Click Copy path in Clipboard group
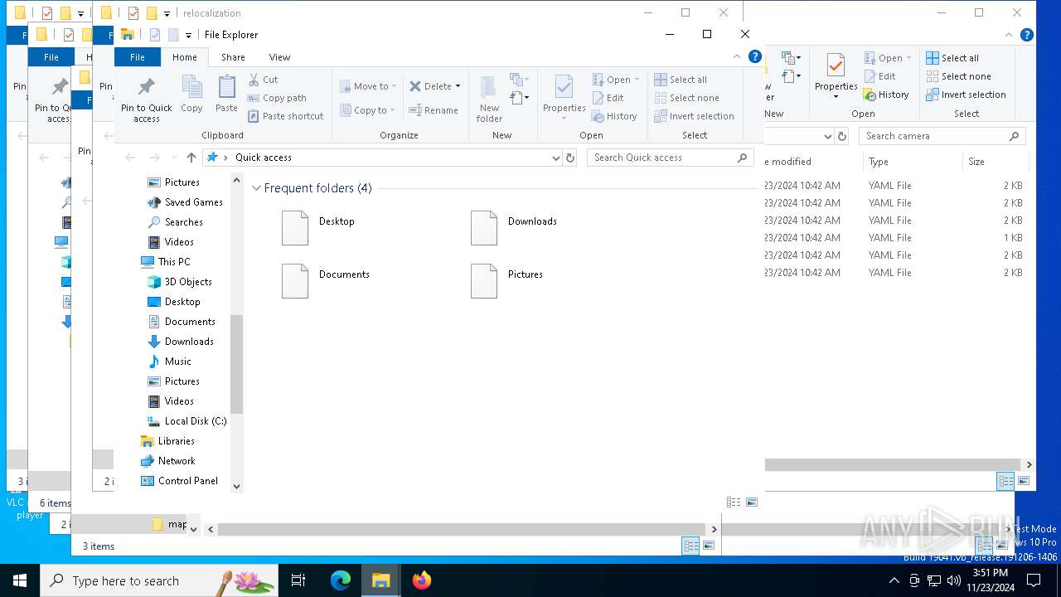 (x=278, y=98)
